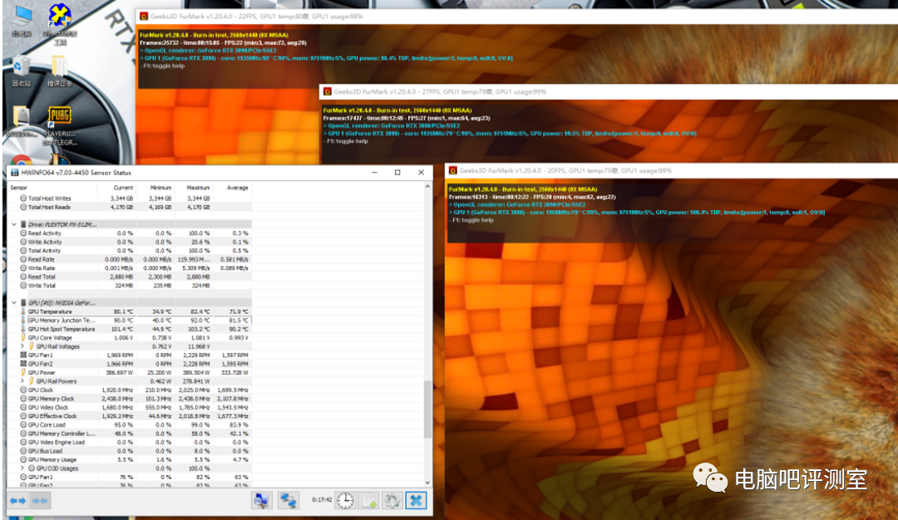This screenshot has height=520, width=898.
Task: Select the GPU Bus Load row
Action: (130, 451)
